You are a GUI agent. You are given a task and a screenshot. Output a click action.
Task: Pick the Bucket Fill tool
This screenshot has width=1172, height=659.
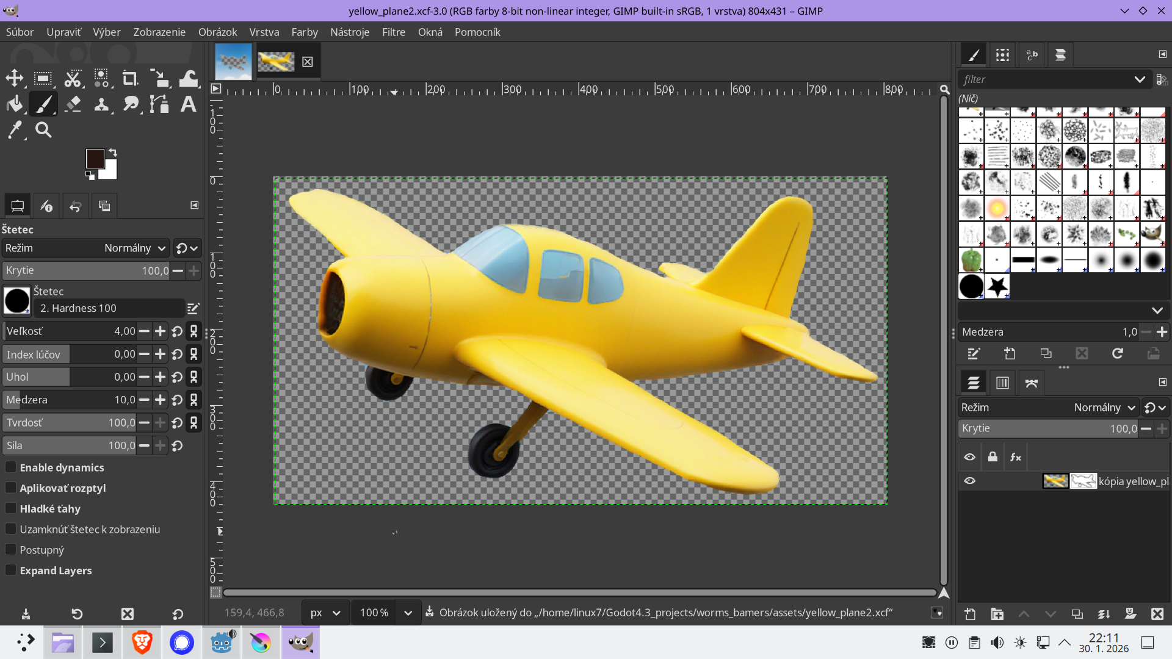15,104
